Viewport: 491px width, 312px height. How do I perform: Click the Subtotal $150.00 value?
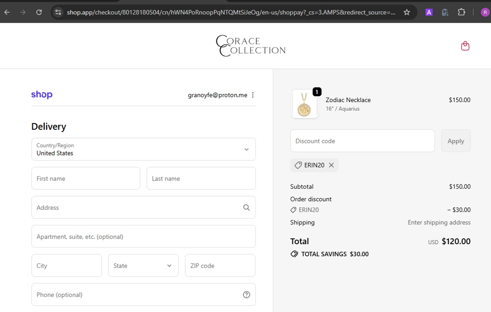coord(460,186)
